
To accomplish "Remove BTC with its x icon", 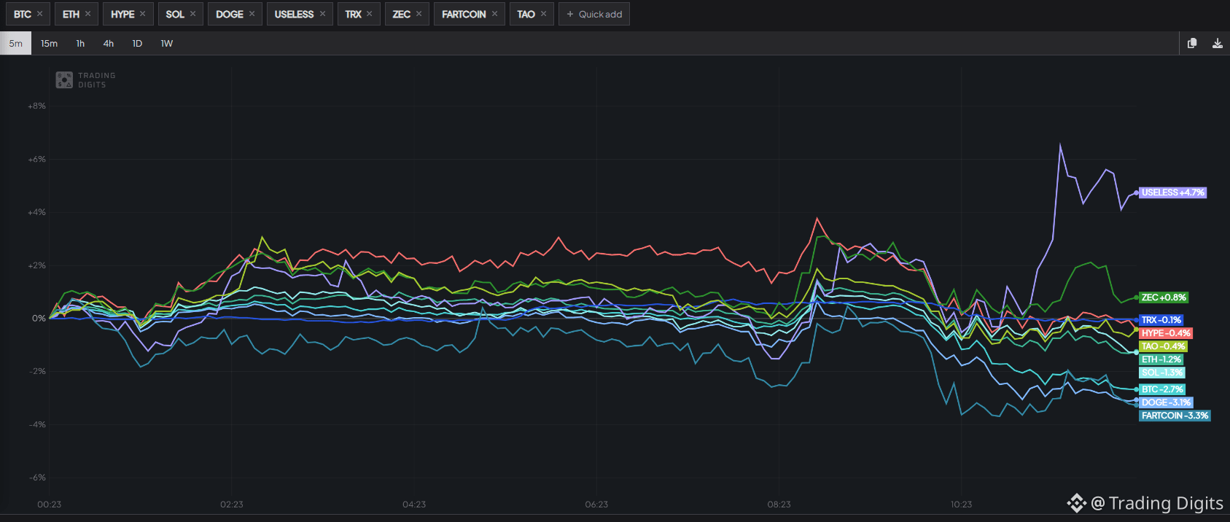I will point(39,14).
